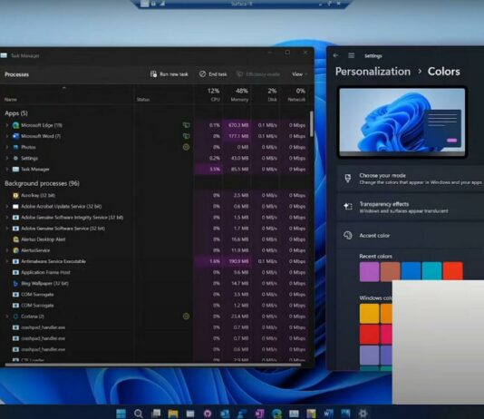Click the Task Manager process row icon
Viewport: 484px width, 419px height.
pos(15,170)
